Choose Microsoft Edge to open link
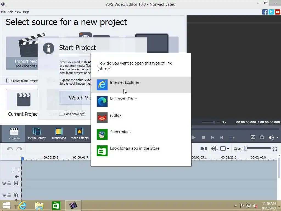This screenshot has width=281, height=211. [141, 101]
